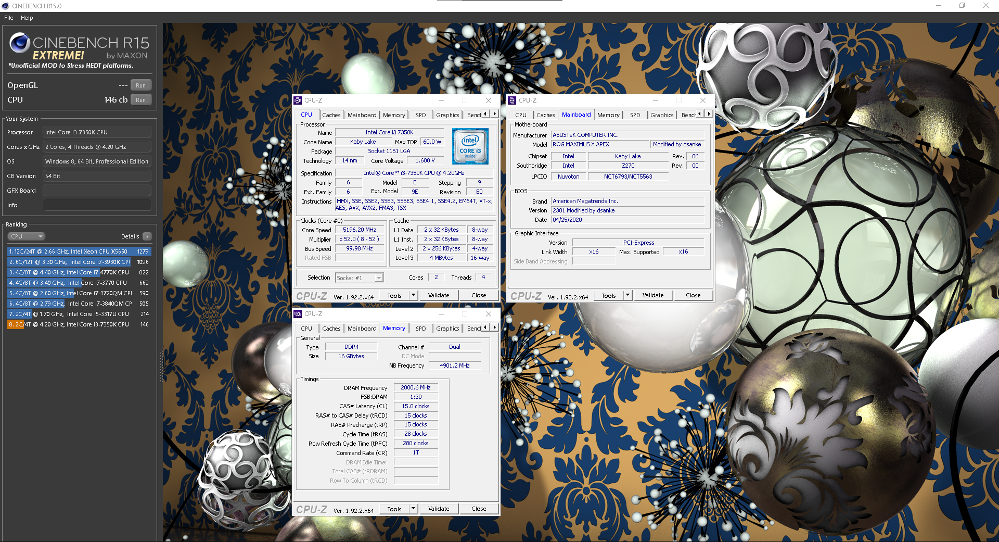The image size is (999, 542).
Task: Open Mainboard tab in top-left CPU-Z window
Action: coord(362,115)
